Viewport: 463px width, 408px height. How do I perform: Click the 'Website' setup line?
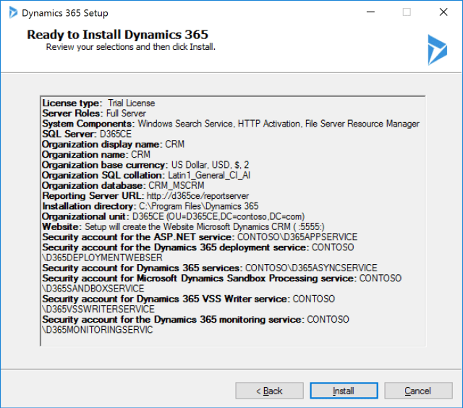click(183, 226)
